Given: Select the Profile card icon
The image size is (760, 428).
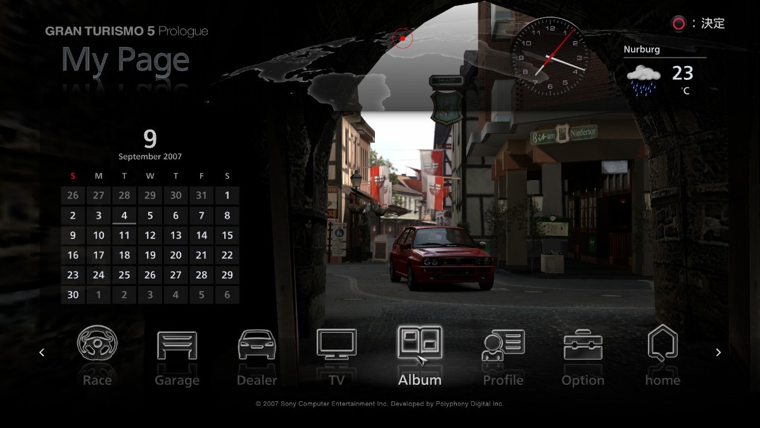Looking at the screenshot, I should 503,345.
